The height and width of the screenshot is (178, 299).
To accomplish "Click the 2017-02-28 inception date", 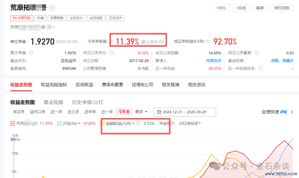I will pyautogui.click(x=139, y=61).
